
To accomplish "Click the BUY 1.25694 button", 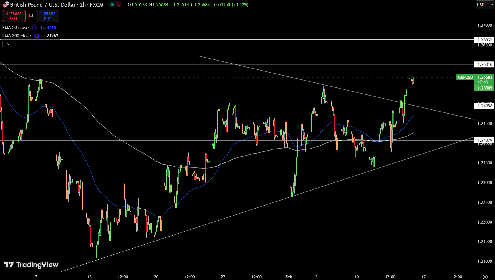I will 47,16.
